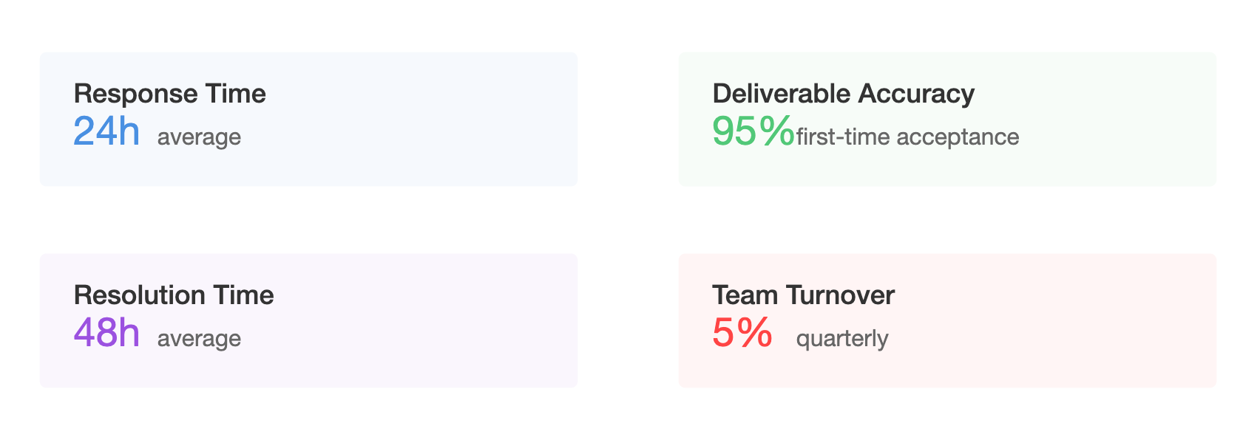Click the average label under Response Time
1260x437 pixels.
pyautogui.click(x=199, y=137)
